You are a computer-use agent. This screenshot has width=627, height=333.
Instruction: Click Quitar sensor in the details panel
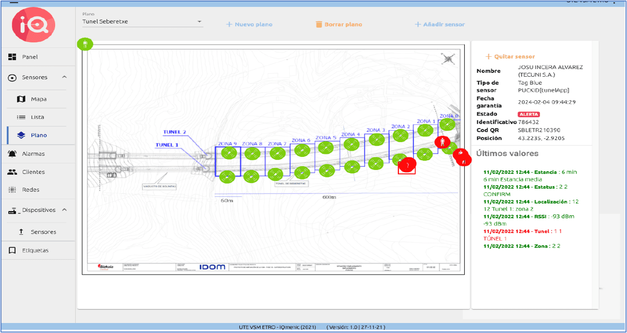510,57
